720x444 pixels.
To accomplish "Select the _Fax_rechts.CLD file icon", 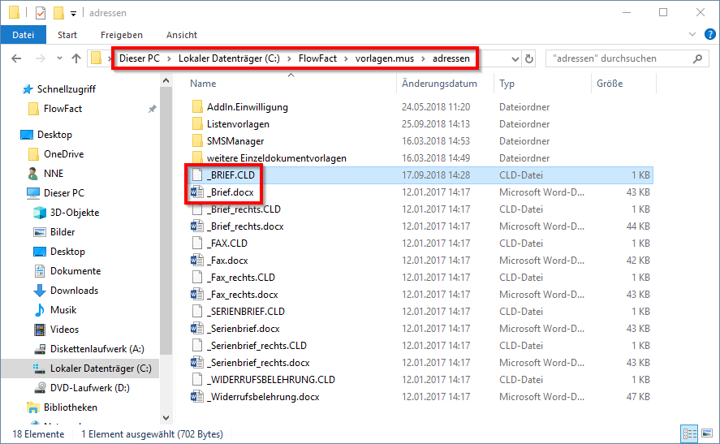I will coord(197,278).
